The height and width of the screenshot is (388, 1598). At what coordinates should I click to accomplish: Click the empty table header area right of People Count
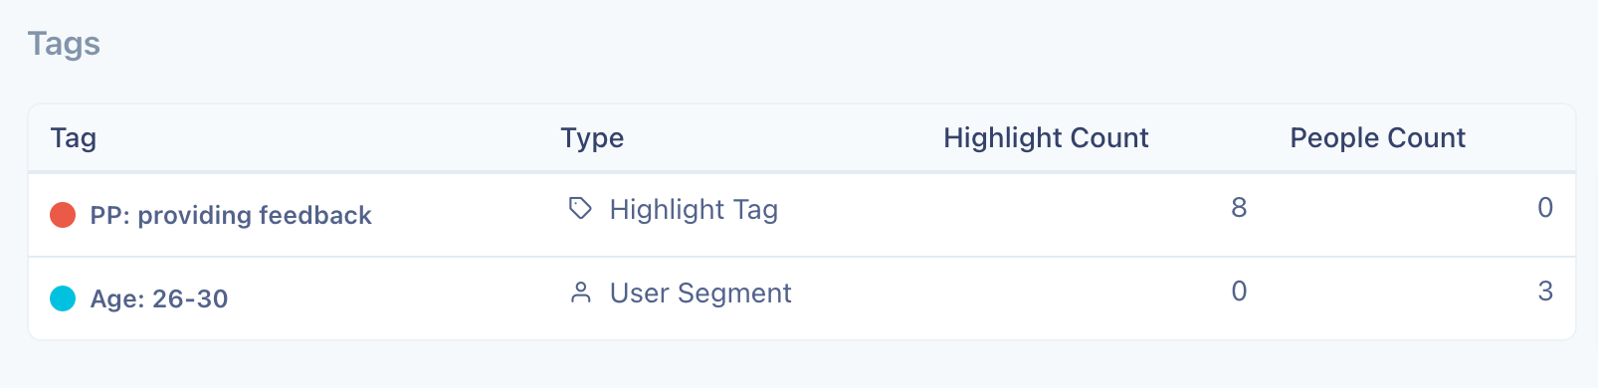pyautogui.click(x=1522, y=137)
